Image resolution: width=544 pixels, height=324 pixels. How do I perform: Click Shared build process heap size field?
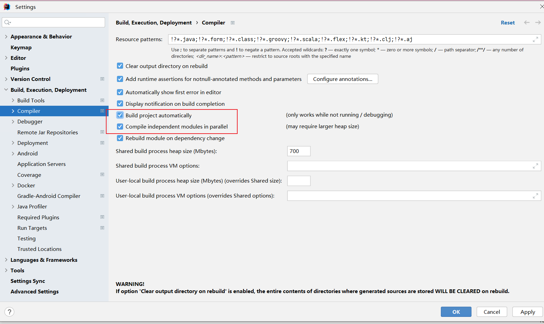(299, 151)
